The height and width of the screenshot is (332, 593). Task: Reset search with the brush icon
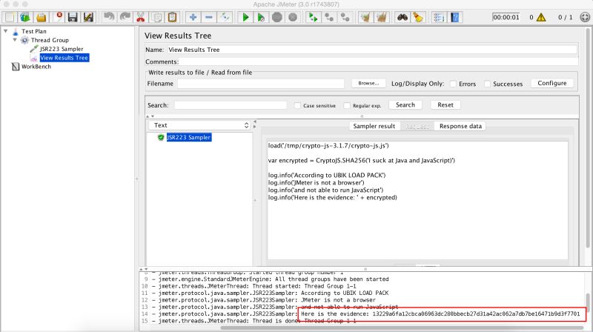point(418,17)
